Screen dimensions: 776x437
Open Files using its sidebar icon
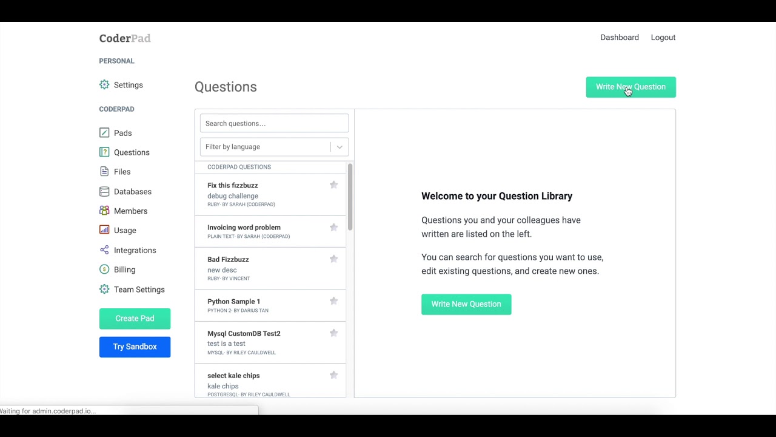[x=104, y=172]
